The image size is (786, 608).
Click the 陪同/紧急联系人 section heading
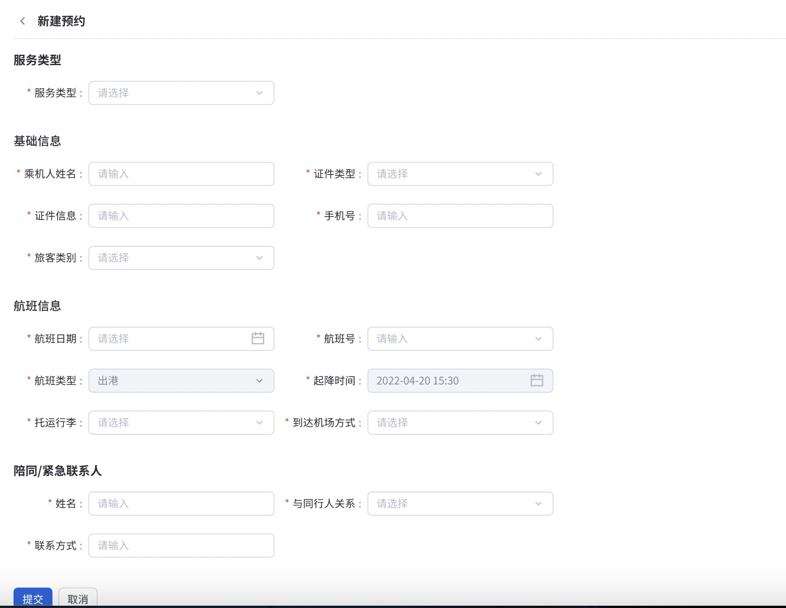58,471
